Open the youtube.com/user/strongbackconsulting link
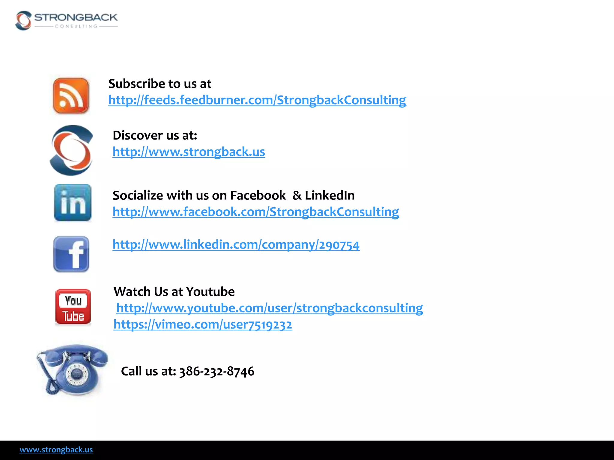The width and height of the screenshot is (614, 460). tap(270, 308)
